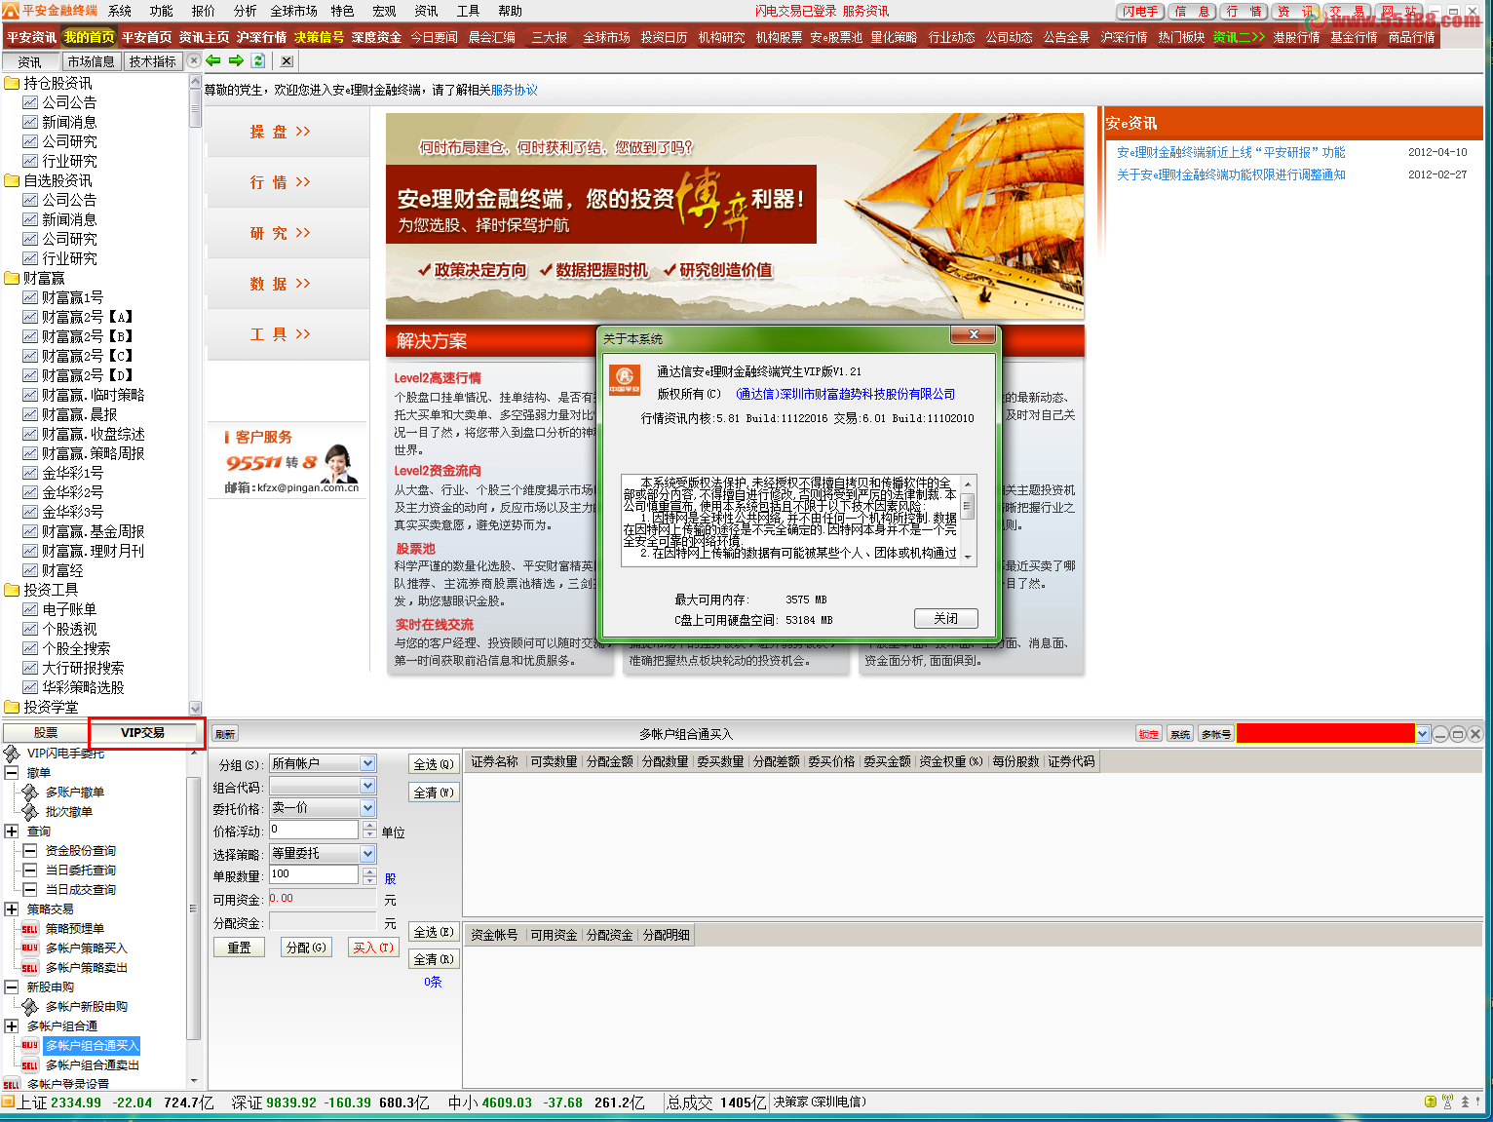
Task: Click the gavel icon for VIP闪电手委托
Action: [12, 754]
